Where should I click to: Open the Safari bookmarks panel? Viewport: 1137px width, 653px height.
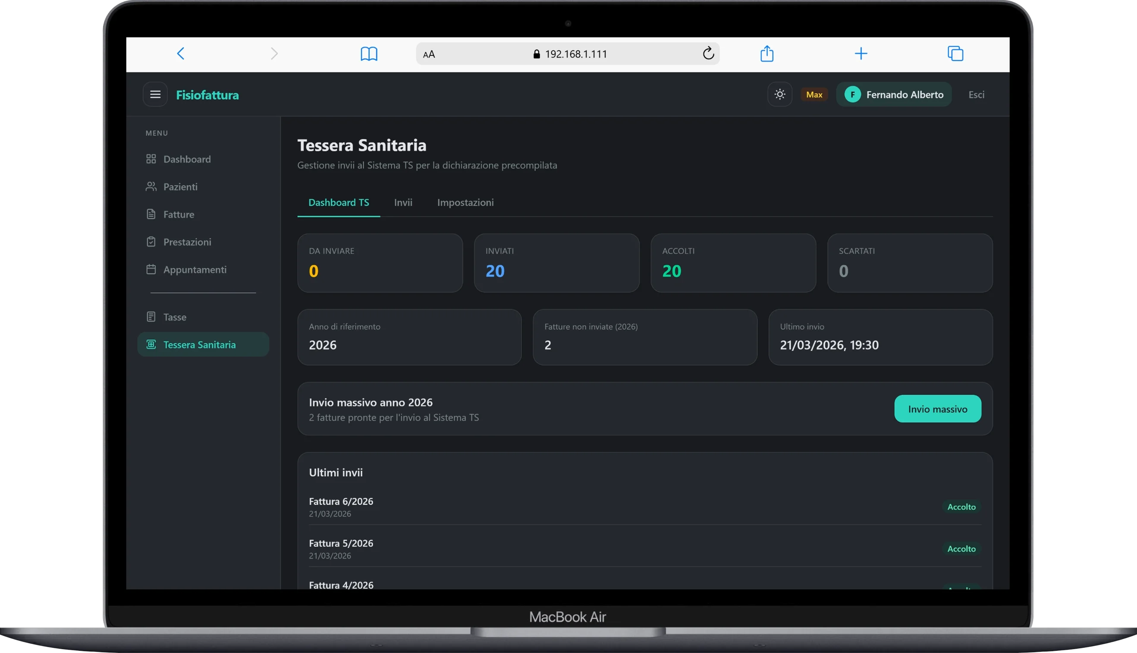pos(369,53)
